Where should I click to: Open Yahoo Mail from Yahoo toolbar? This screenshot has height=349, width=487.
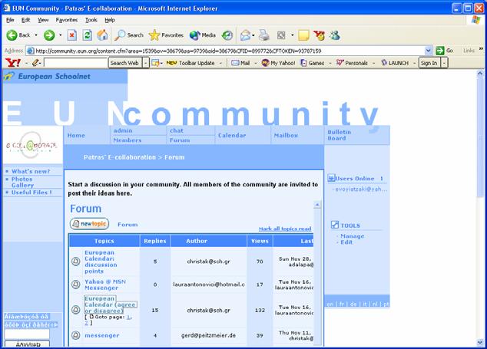click(x=240, y=63)
